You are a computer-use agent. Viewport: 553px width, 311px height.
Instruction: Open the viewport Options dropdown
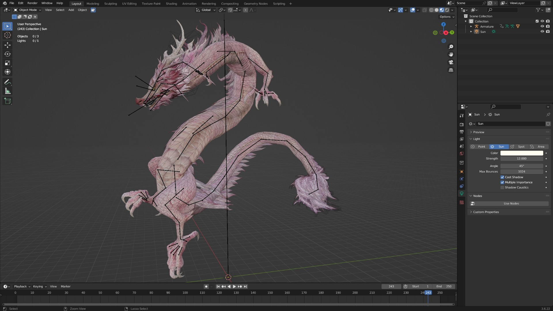coord(447,17)
